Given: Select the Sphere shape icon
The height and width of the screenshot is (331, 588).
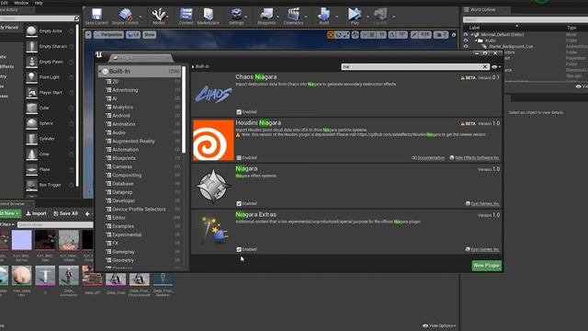Looking at the screenshot, I should (x=31, y=123).
